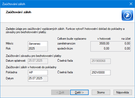Click the 'Celkem bude vyplaceno' label

[72, 39]
